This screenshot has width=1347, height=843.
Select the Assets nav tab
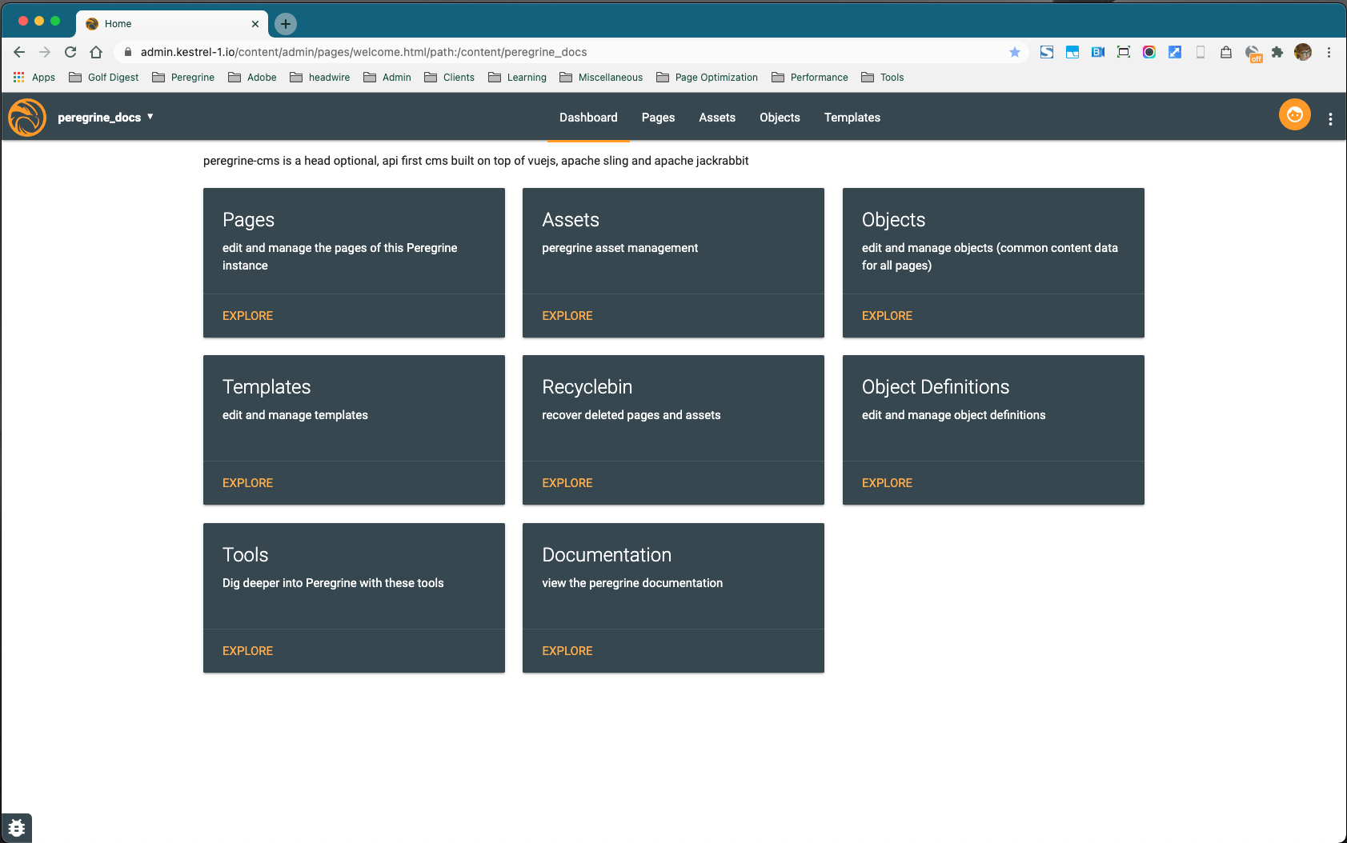tap(716, 118)
